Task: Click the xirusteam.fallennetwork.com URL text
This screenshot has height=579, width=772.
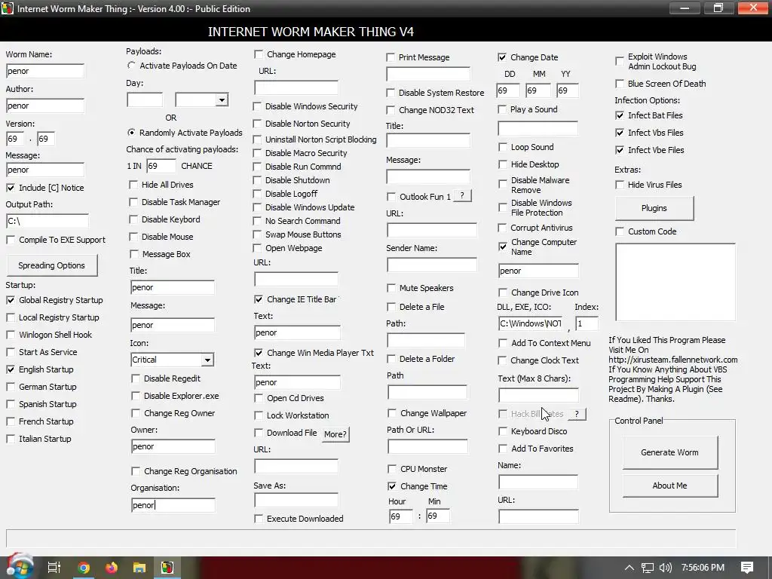Action: [673, 360]
